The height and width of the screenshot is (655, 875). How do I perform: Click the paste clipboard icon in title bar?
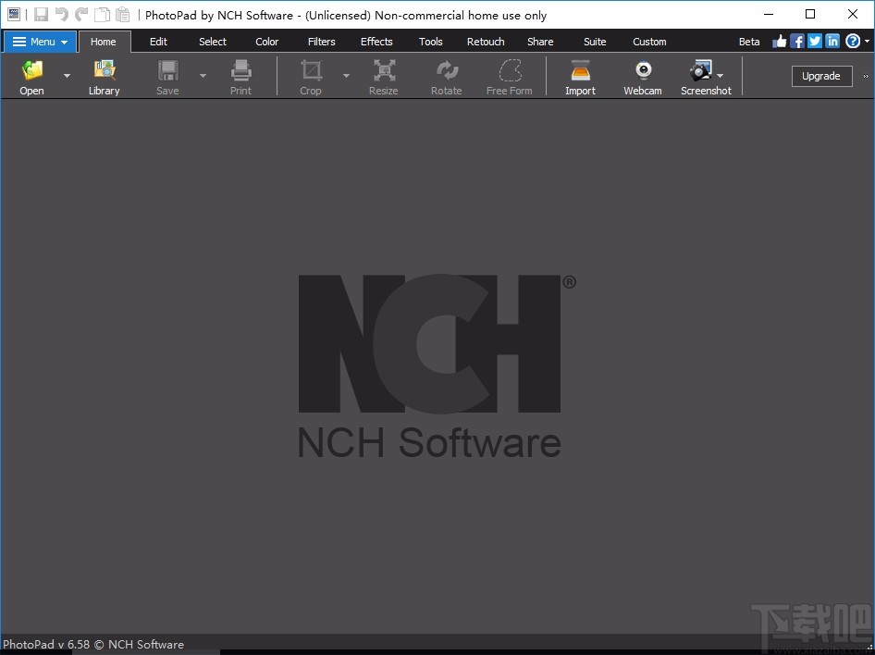tap(122, 15)
